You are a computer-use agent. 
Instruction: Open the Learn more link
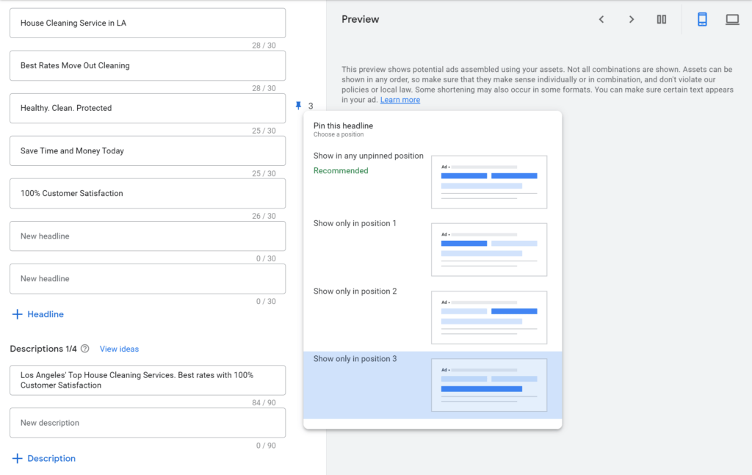[x=400, y=100]
